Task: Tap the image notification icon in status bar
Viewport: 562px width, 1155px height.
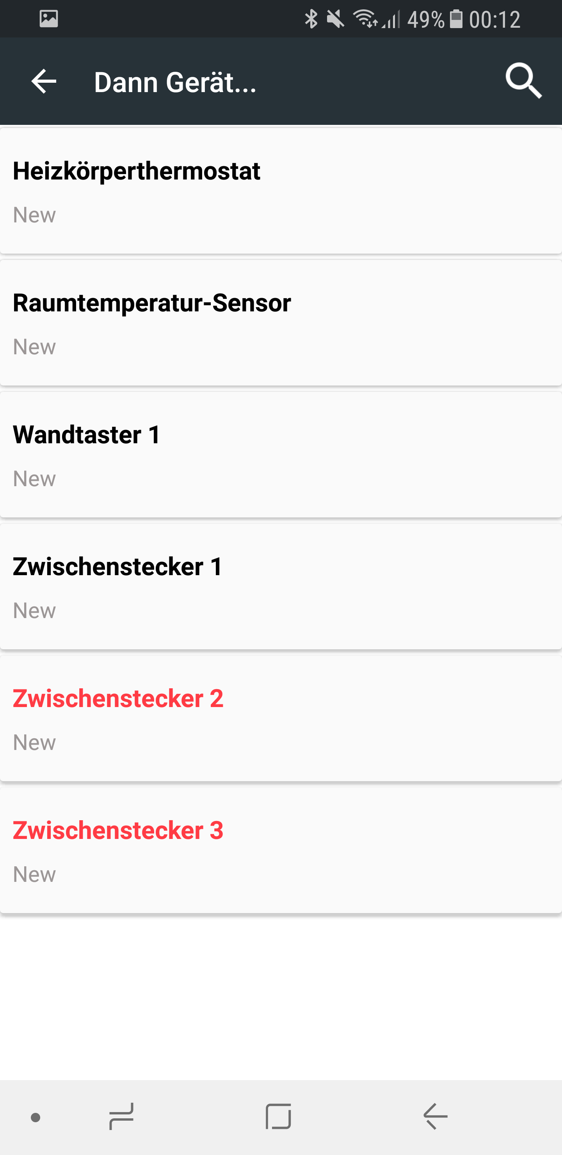Action: [x=48, y=19]
